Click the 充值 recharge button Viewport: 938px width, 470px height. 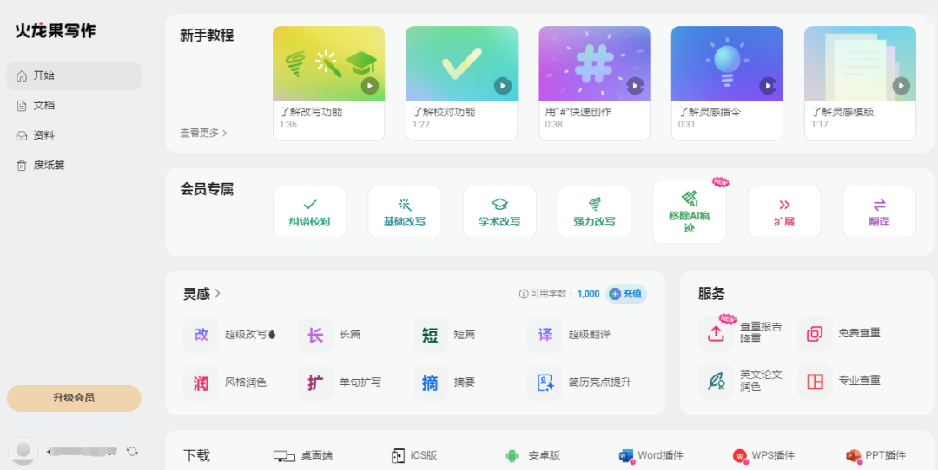coord(625,294)
